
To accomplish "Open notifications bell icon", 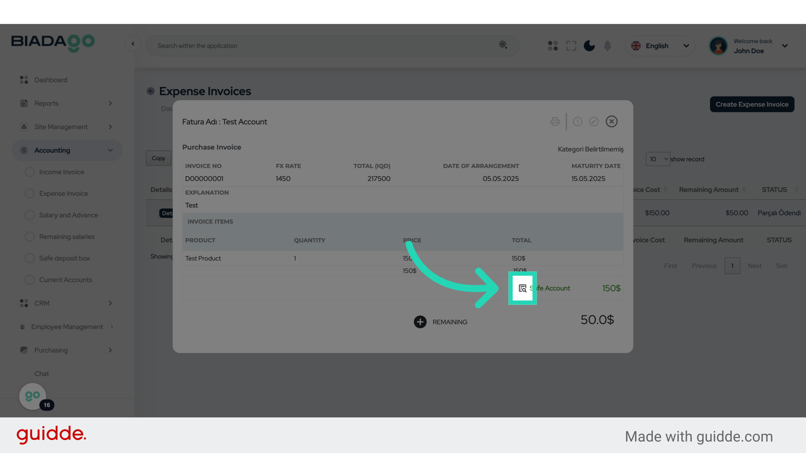I will [607, 46].
